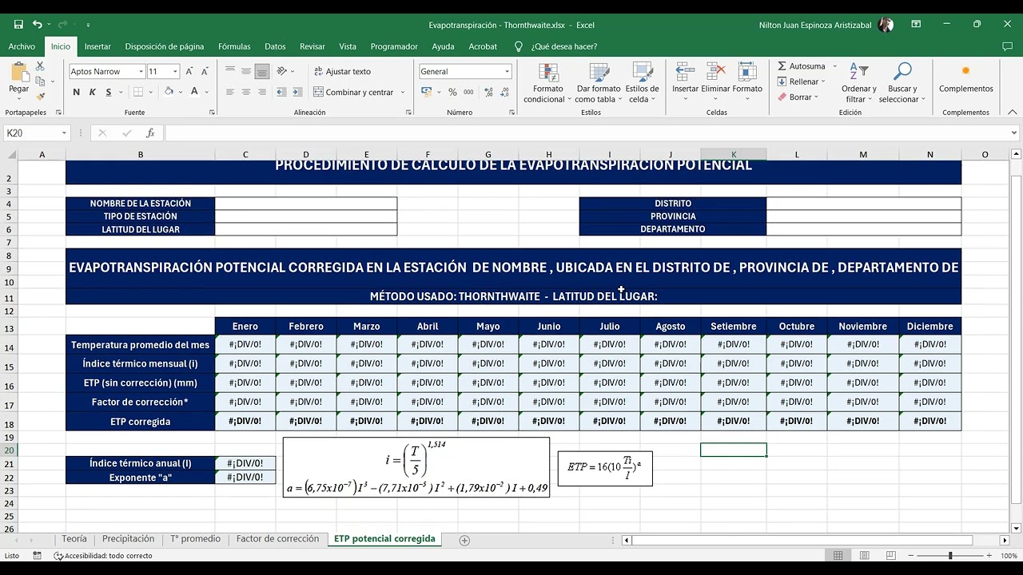Image resolution: width=1023 pixels, height=575 pixels.
Task: Switch to the Precipitación sheet tab
Action: point(129,539)
